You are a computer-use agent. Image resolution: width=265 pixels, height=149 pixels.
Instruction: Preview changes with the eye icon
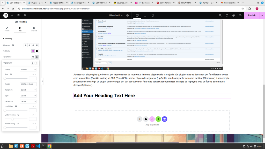(x=240, y=15)
